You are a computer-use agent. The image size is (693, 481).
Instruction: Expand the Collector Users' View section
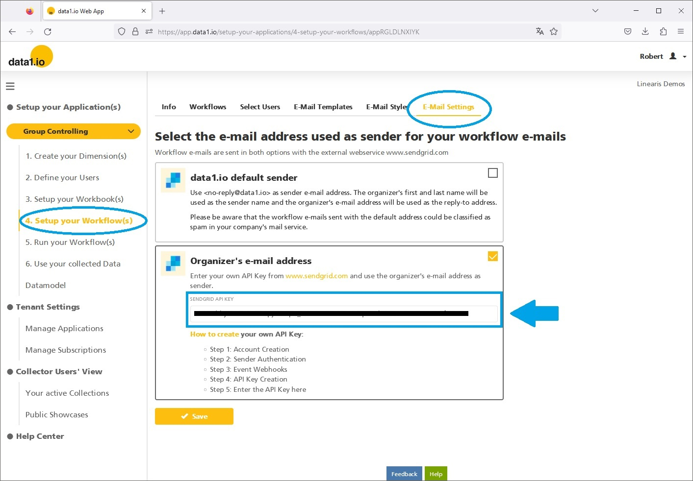click(54, 371)
